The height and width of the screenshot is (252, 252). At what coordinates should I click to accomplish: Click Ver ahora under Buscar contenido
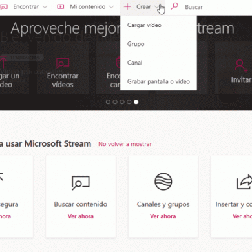81,216
